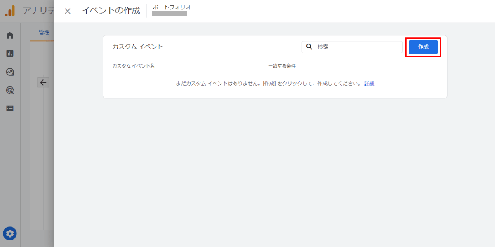
Task: Click the ポートフォリオ property name
Action: point(172,7)
